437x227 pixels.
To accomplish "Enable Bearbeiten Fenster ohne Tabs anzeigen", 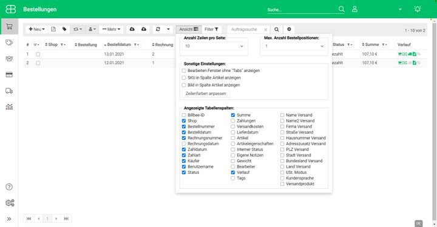I will 184,71.
